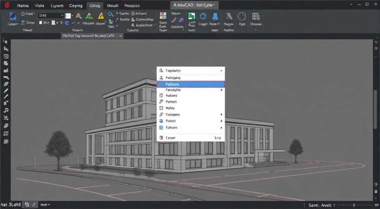Click the 'AtuCAD' window title tab
The width and height of the screenshot is (380, 209).
194,5
